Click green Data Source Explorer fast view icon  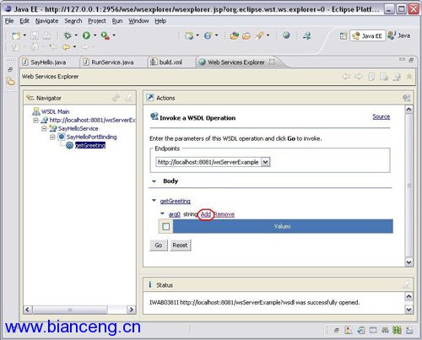pos(397,330)
